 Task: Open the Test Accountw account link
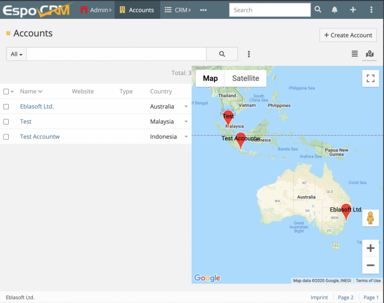(40, 137)
